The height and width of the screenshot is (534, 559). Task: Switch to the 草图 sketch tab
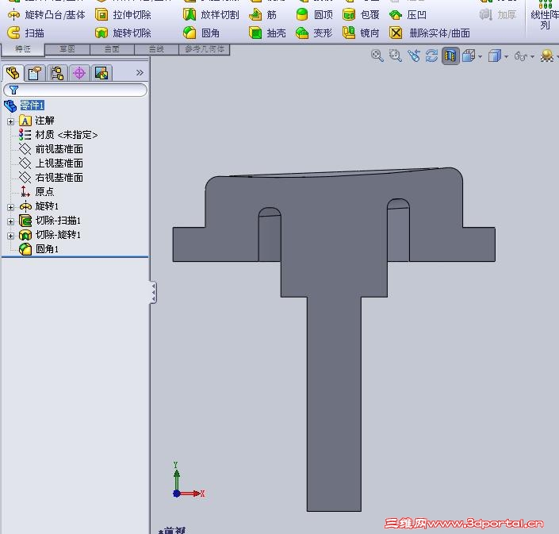point(67,49)
